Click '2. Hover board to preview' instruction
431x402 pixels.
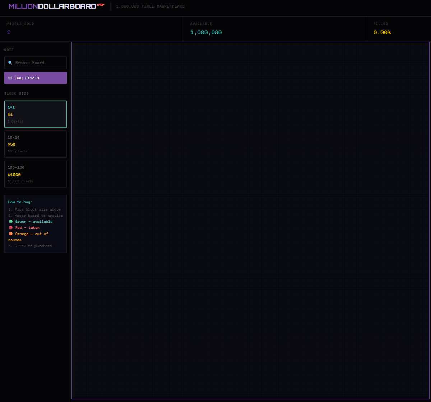pyautogui.click(x=36, y=216)
